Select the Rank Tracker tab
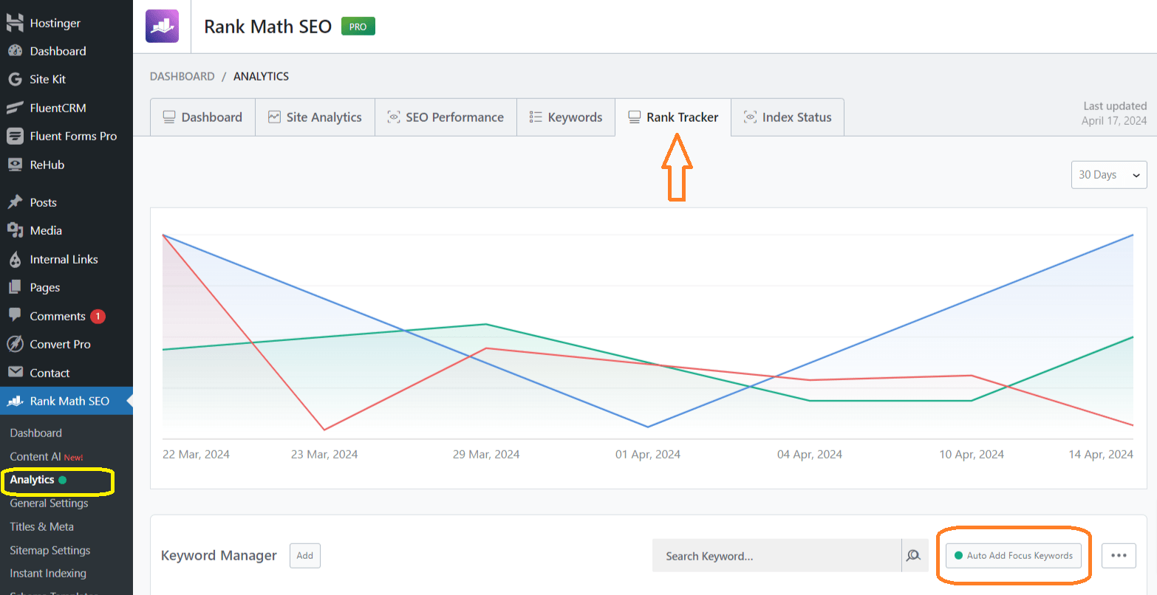 673,117
